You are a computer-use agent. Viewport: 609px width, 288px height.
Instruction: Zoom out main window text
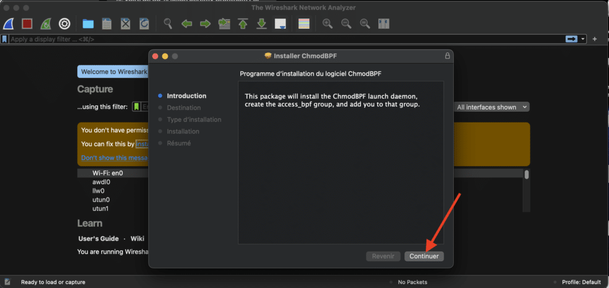point(347,24)
